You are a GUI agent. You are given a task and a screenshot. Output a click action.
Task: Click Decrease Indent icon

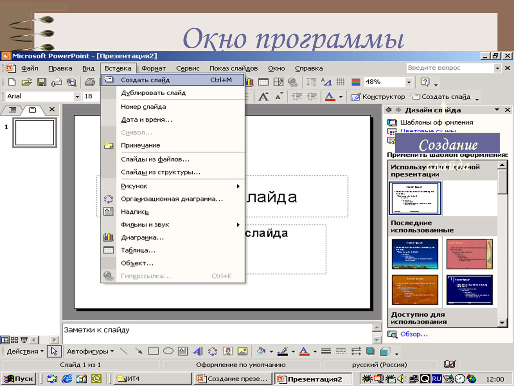(x=297, y=96)
